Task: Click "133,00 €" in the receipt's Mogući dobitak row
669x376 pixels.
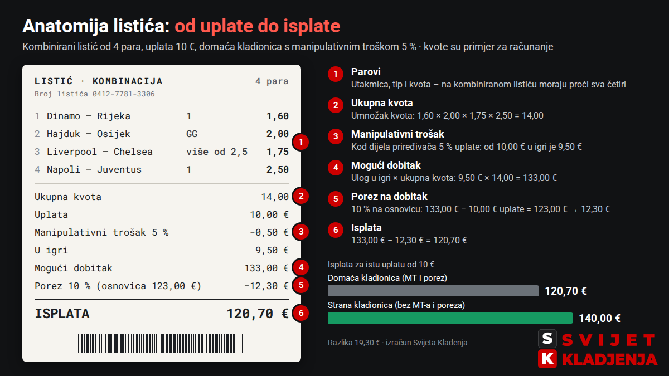Action: coord(266,268)
